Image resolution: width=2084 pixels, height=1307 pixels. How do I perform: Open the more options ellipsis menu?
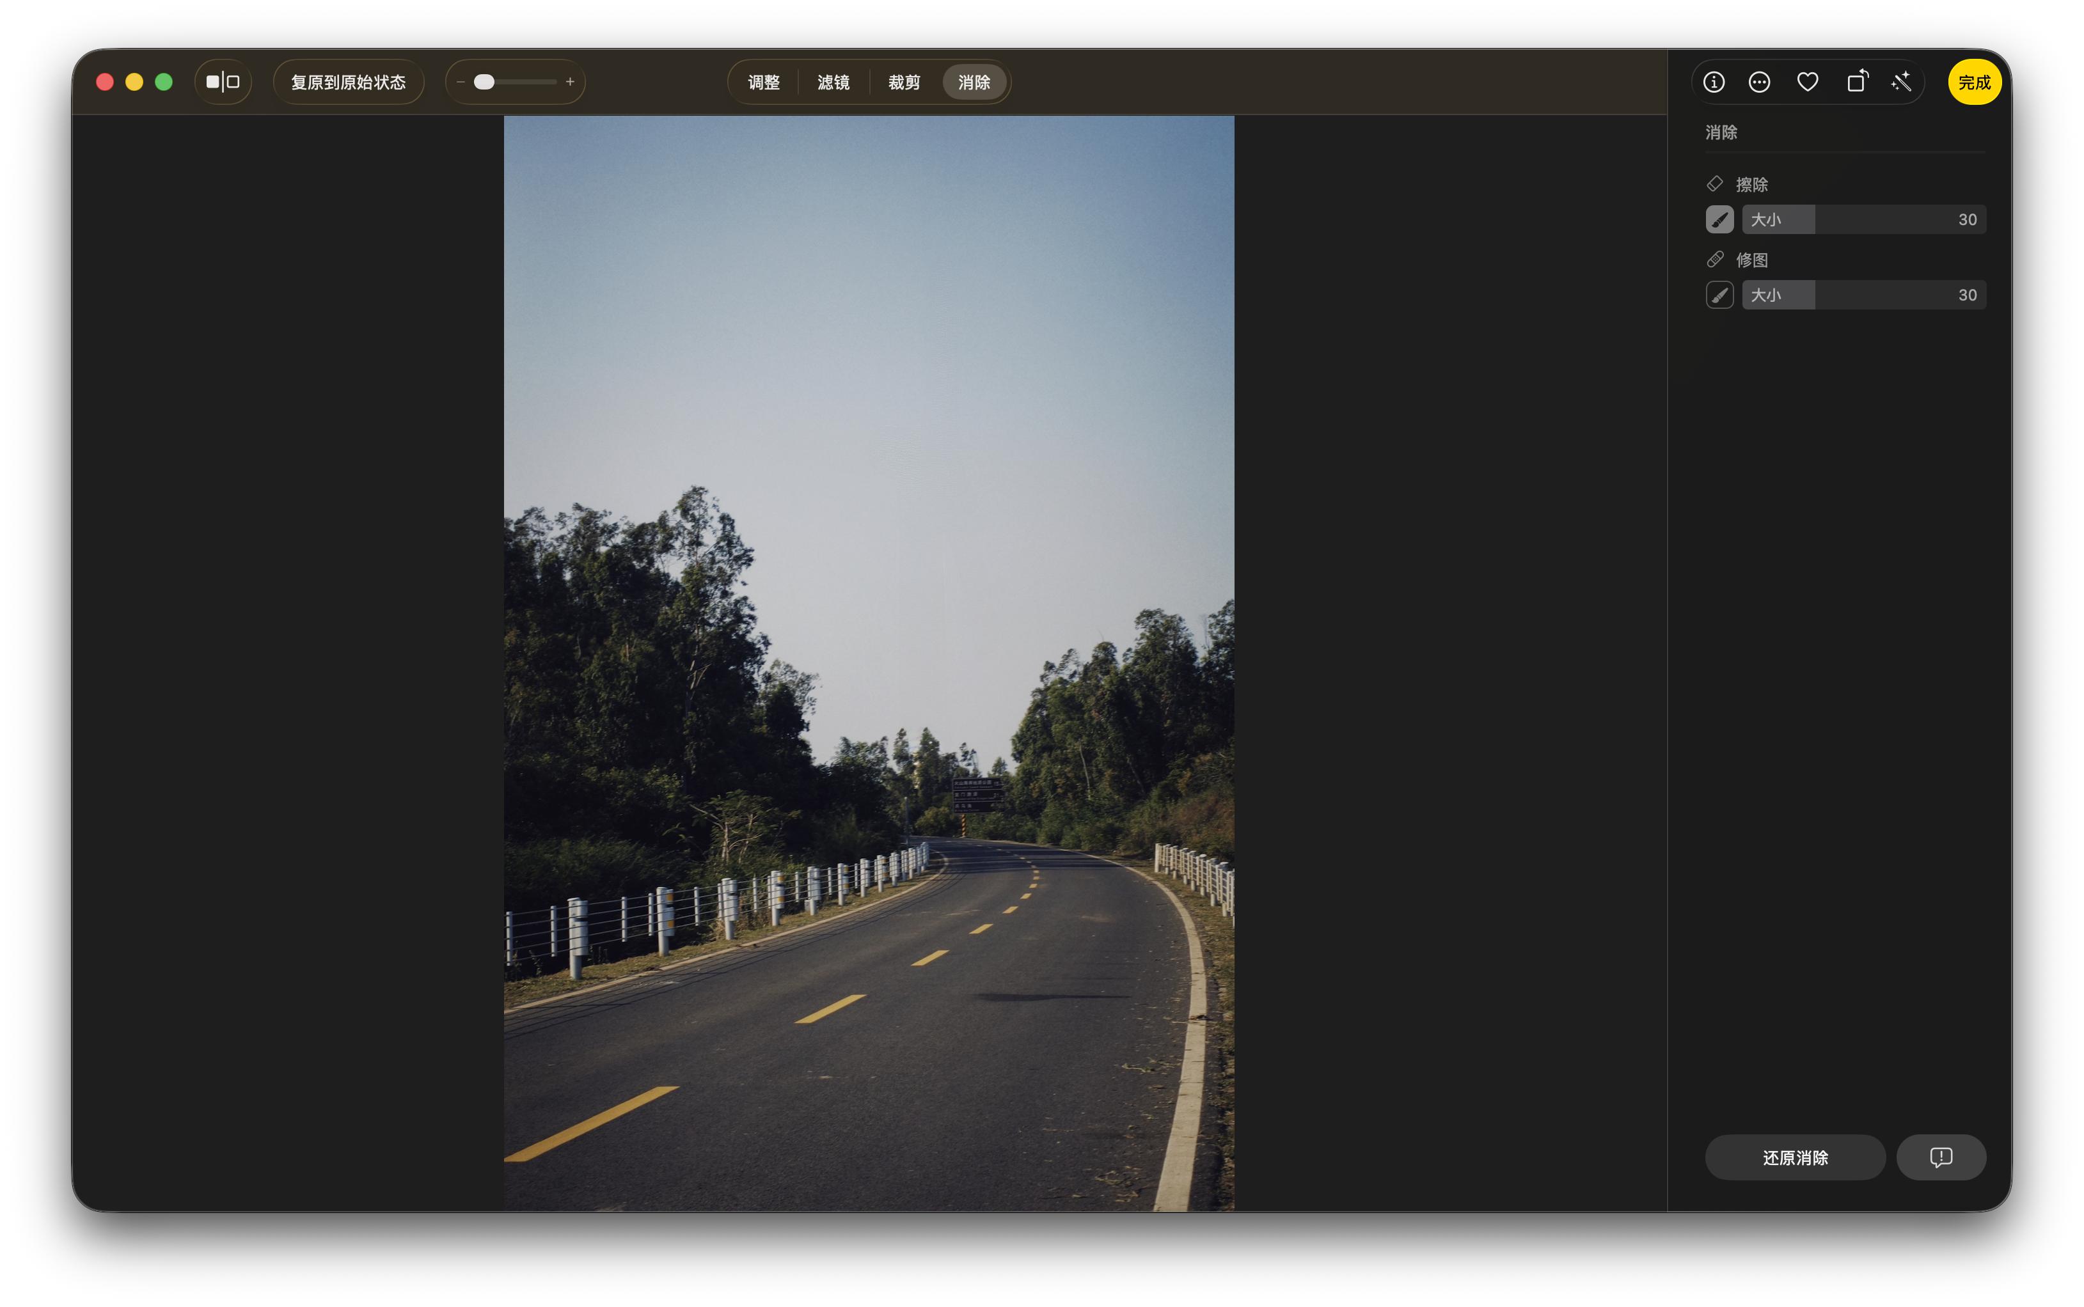tap(1760, 82)
